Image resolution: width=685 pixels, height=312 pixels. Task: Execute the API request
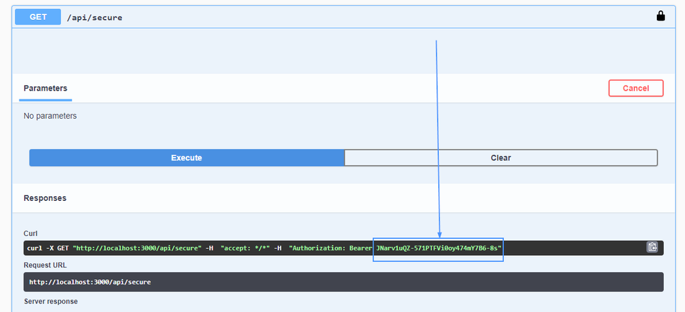[x=187, y=158]
